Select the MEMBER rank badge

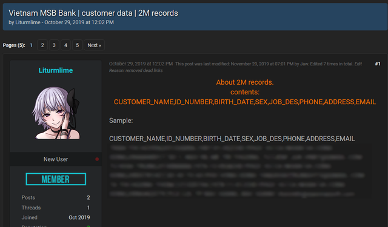click(56, 179)
